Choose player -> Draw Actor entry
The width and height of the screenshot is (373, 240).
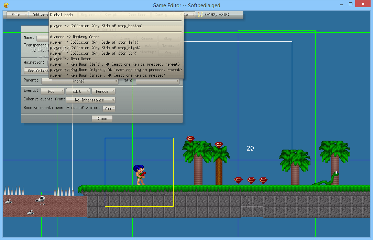[x=70, y=59]
